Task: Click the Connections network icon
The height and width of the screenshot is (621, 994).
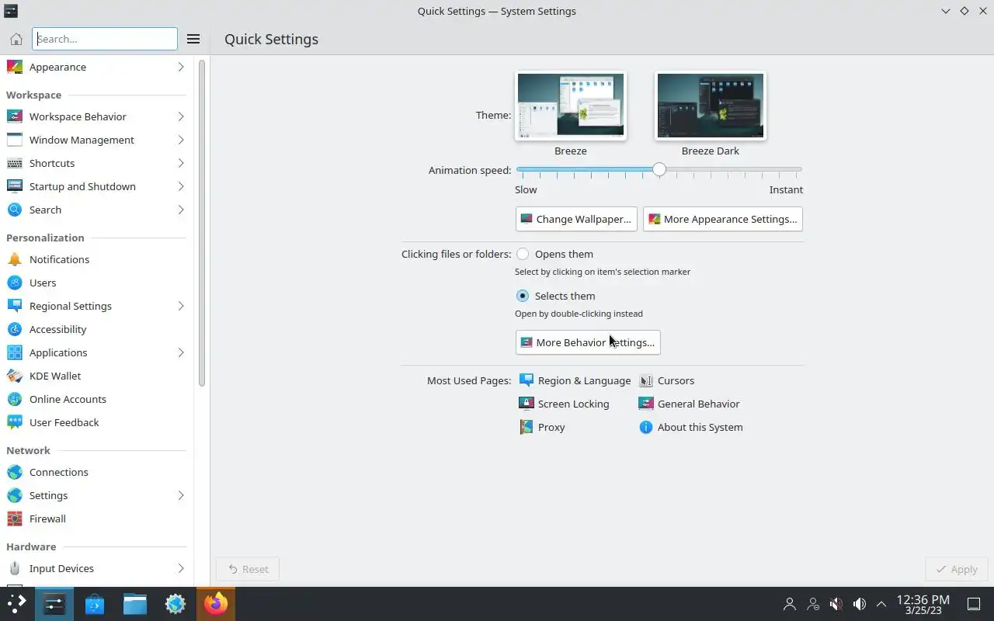Action: click(x=15, y=472)
